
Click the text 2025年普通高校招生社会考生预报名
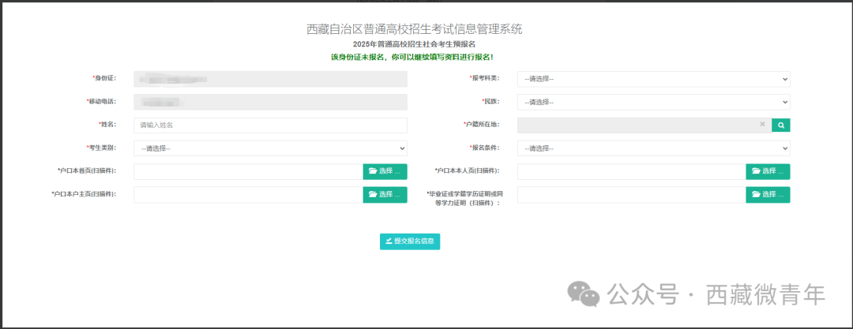(x=414, y=44)
